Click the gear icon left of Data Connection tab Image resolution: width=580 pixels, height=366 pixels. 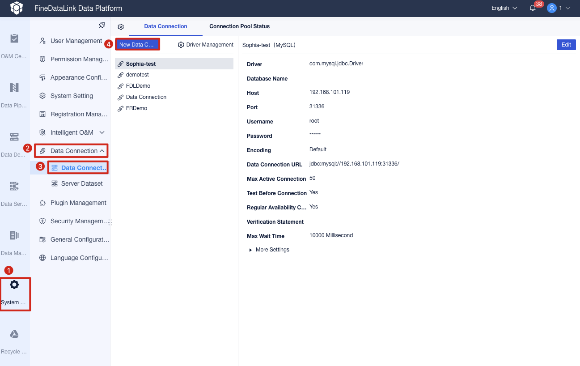point(120,26)
